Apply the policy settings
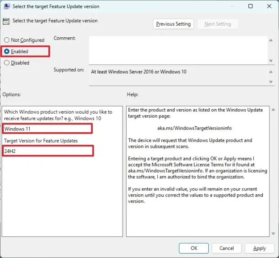This screenshot has height=258, width=279. pos(260,248)
